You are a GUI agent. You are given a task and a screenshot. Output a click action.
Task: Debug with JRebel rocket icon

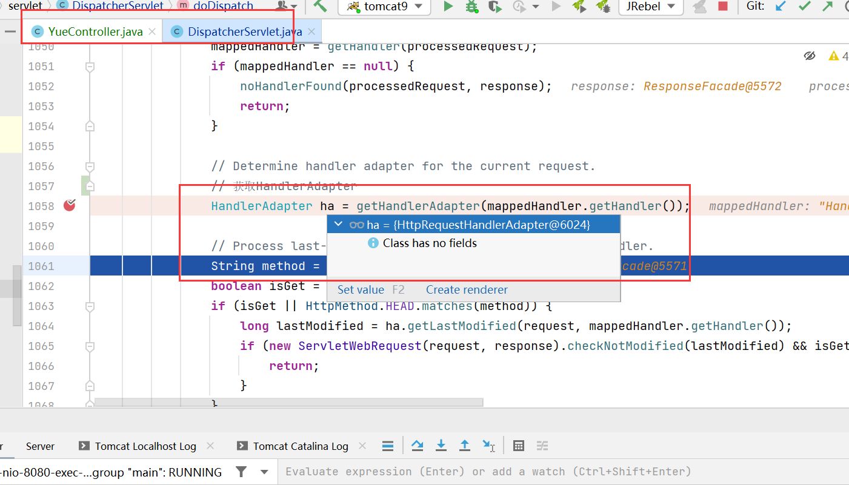pos(602,6)
